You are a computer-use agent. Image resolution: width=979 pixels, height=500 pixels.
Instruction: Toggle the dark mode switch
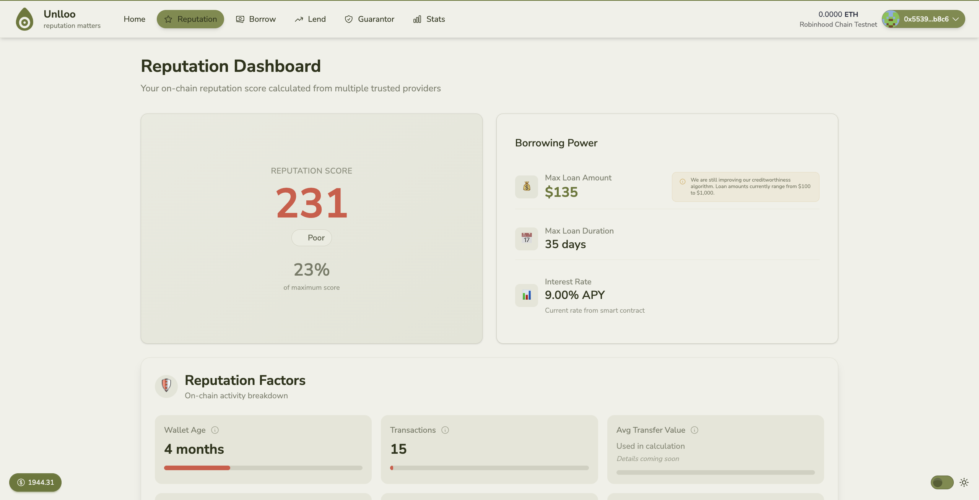[x=942, y=482]
